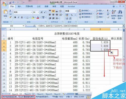Align cell text to the bottom
Image resolution: width=126 pixels, height=99 pixels.
coord(57,11)
